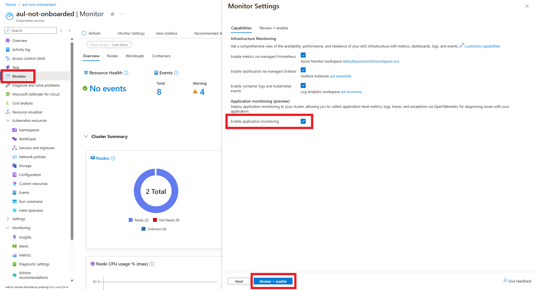The width and height of the screenshot is (537, 290).
Task: Click the favorite star icon beside Monitor title
Action: pos(112,14)
